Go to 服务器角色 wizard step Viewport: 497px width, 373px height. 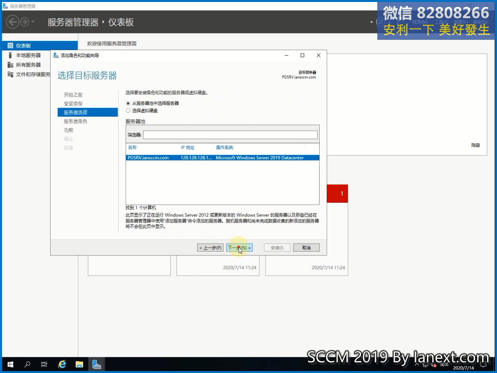tap(75, 121)
